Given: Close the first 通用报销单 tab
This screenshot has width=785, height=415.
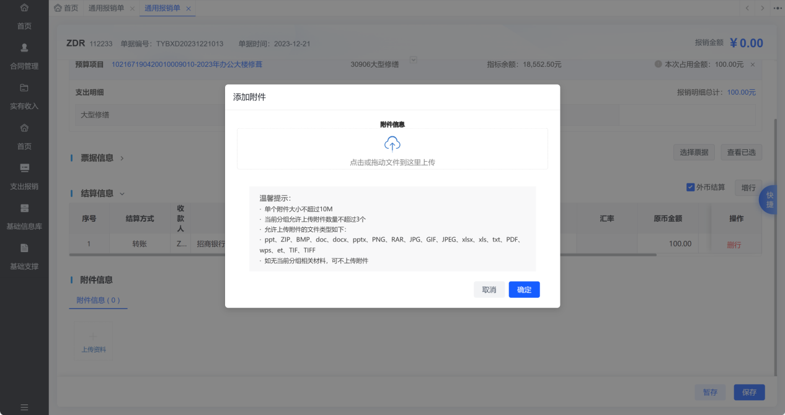Looking at the screenshot, I should pos(132,9).
